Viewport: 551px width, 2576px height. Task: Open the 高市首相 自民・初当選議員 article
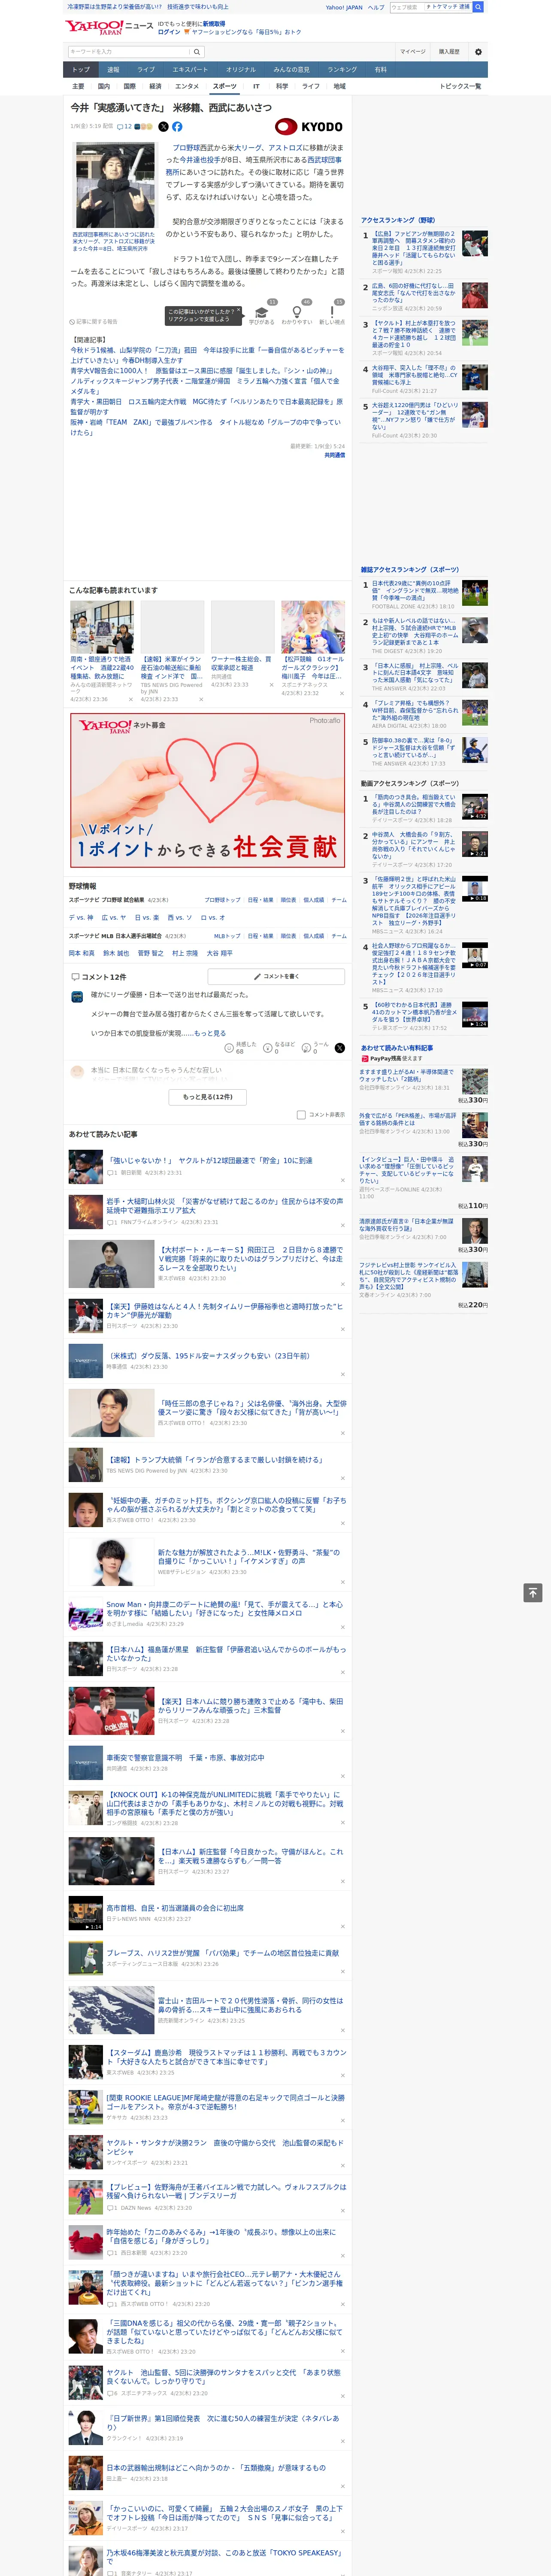(175, 1908)
